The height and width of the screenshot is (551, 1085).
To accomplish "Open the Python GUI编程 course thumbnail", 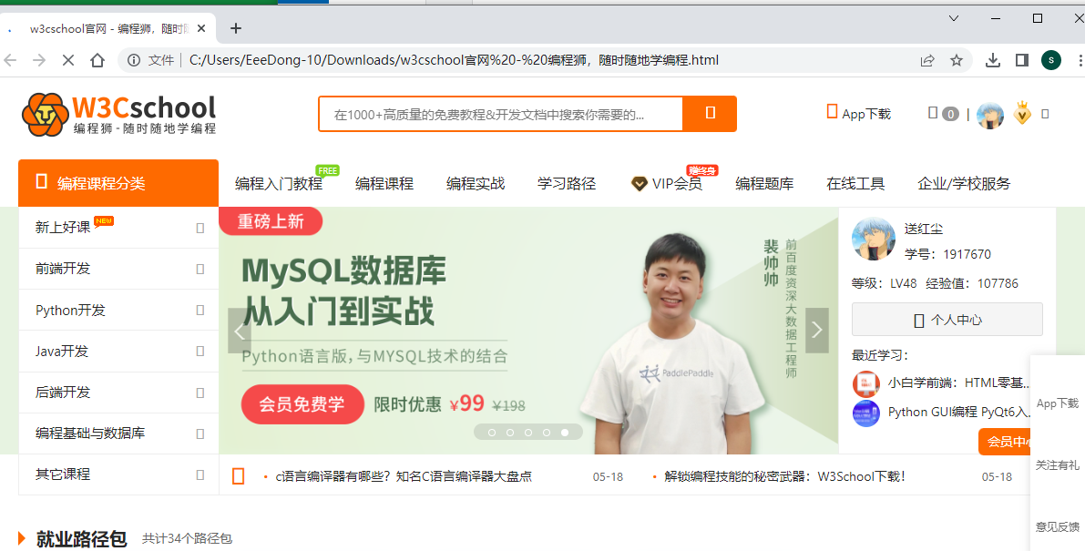I will 866,413.
